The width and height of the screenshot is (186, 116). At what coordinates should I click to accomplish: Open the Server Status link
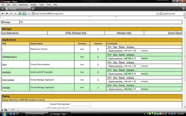175,33
